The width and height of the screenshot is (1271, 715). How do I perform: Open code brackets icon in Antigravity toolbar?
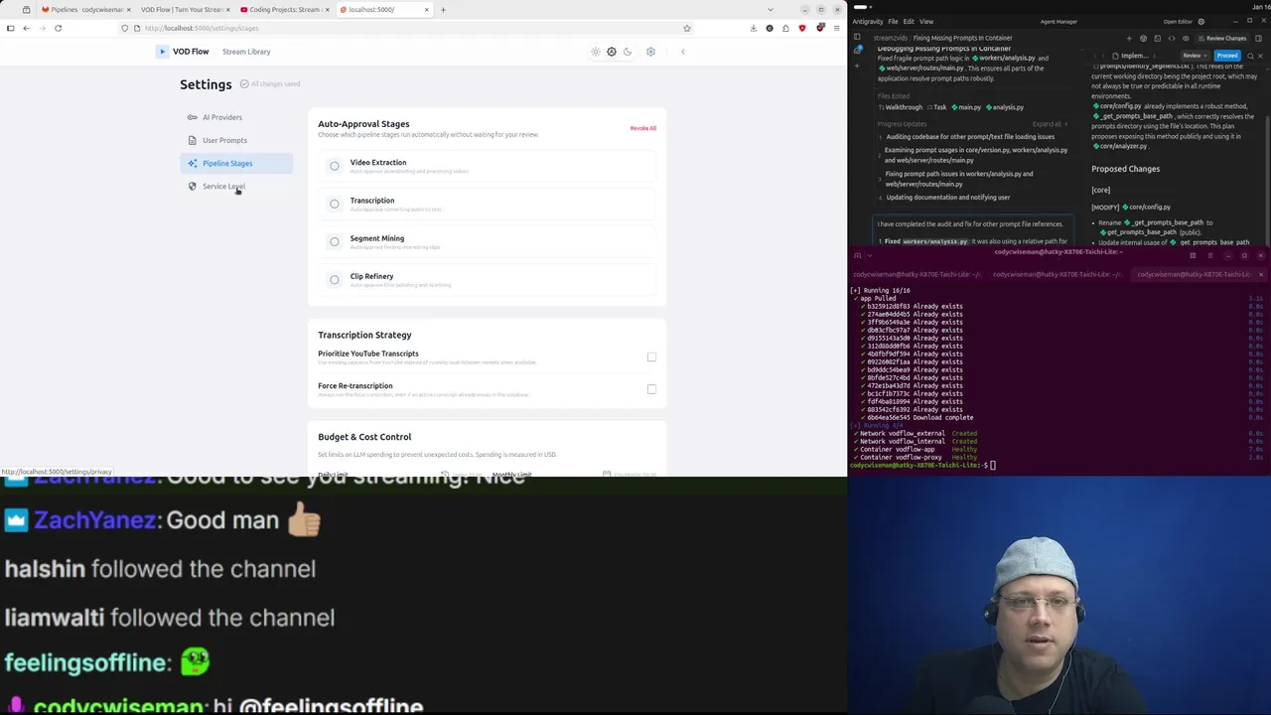click(x=1172, y=38)
